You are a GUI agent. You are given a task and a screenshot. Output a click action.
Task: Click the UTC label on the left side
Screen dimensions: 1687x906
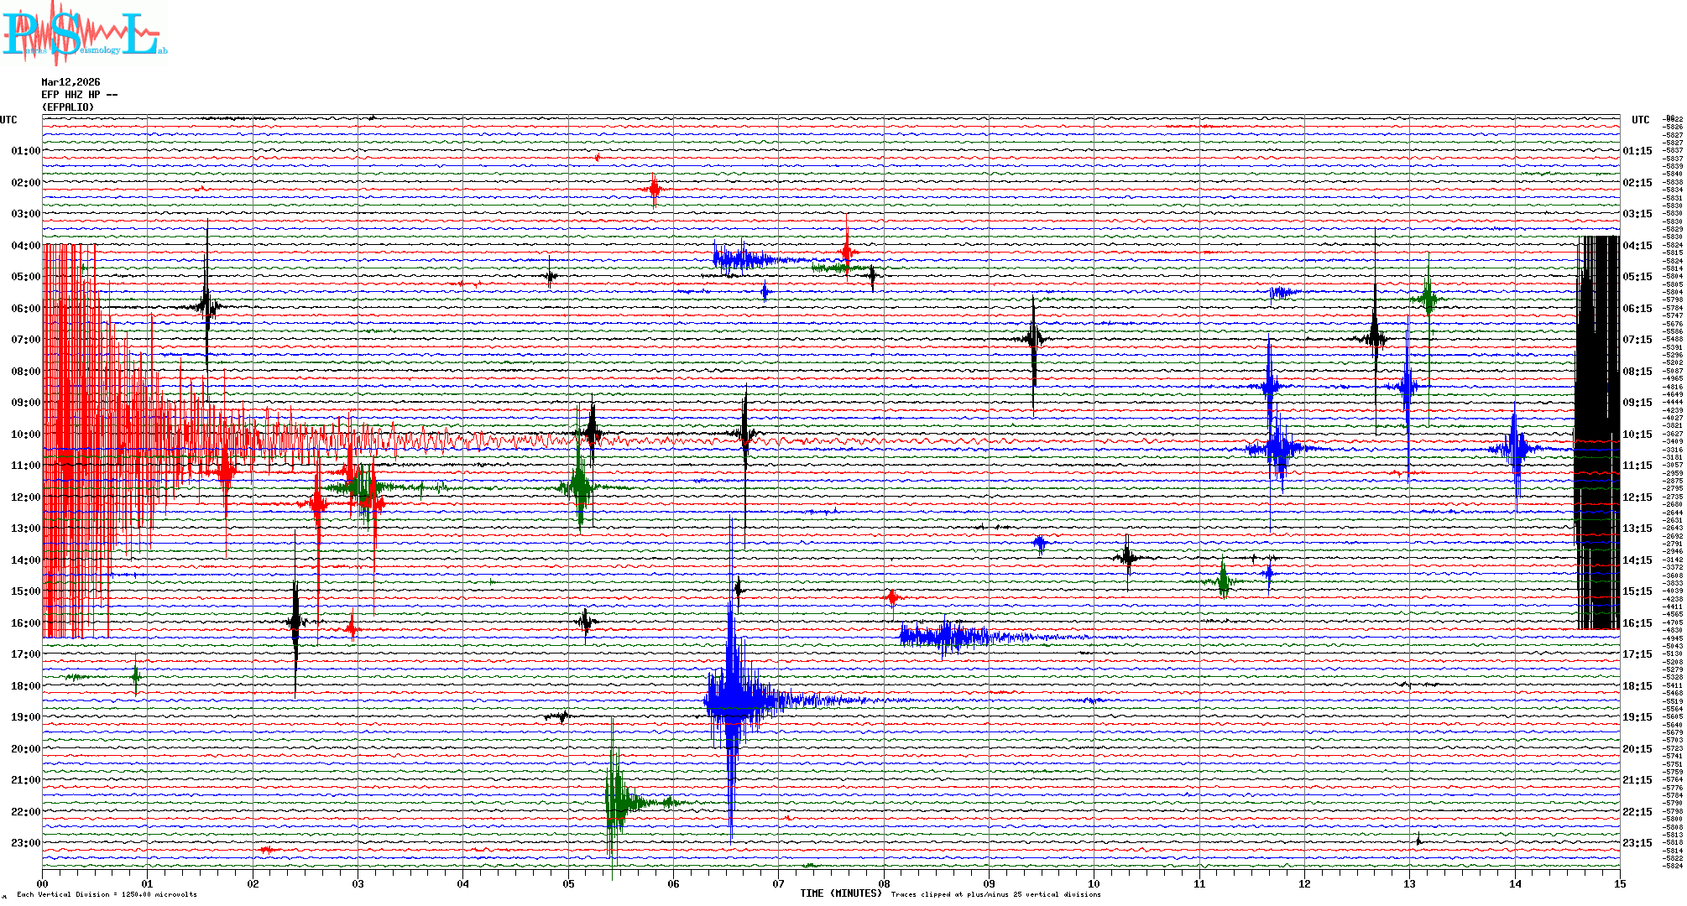coord(8,120)
